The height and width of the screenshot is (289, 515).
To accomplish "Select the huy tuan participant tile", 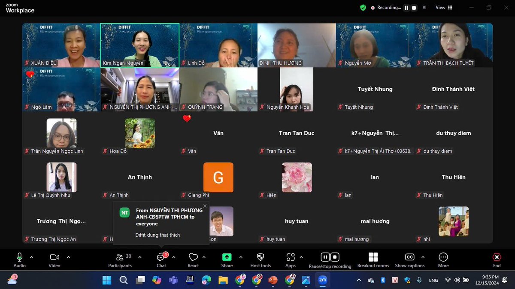I will point(297,222).
